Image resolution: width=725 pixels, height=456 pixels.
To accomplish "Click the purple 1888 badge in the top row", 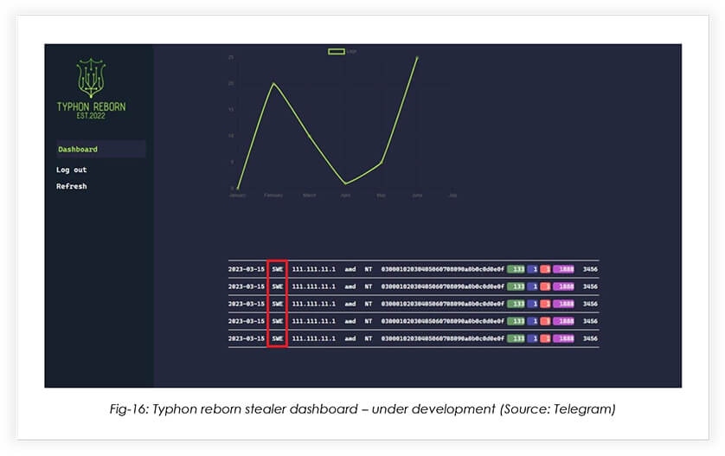I will (563, 269).
